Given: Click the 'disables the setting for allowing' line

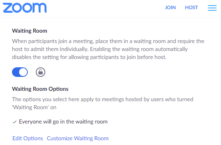Looking at the screenshot, I should [89, 57].
